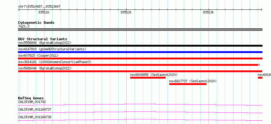Select the esv3614161 1000Genomes variant bar
This screenshot has height=124, width=271.
tap(139, 65)
